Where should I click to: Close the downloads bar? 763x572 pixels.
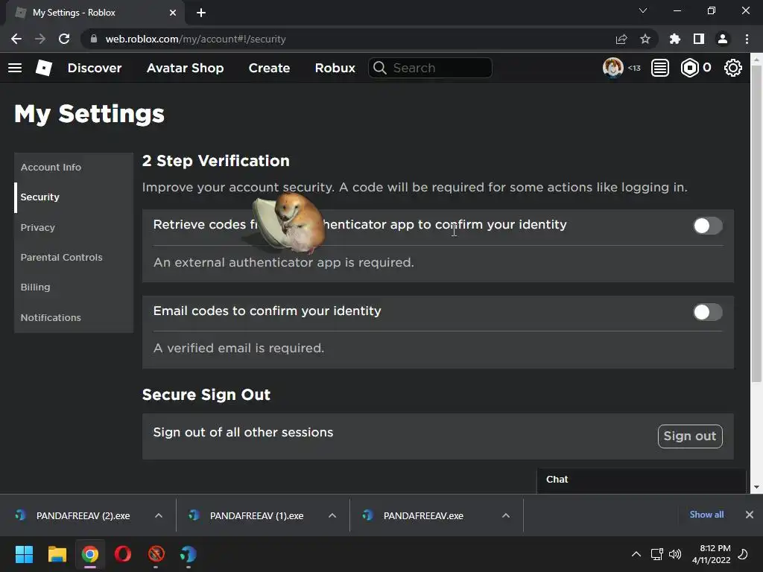[x=750, y=515]
